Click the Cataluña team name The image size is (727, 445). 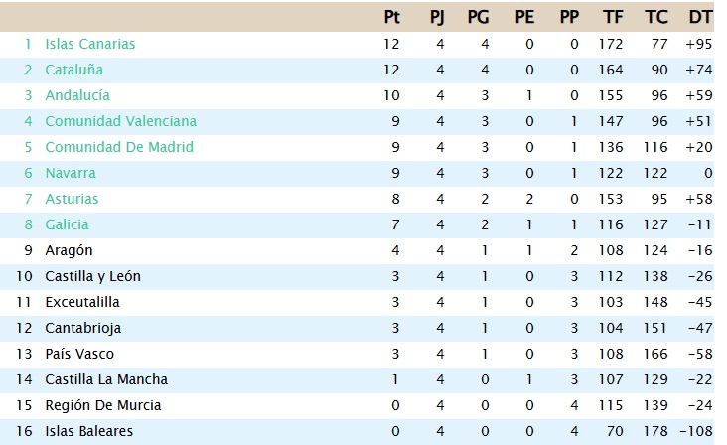point(73,70)
